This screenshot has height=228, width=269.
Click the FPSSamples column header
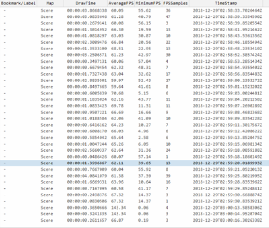point(176,3)
